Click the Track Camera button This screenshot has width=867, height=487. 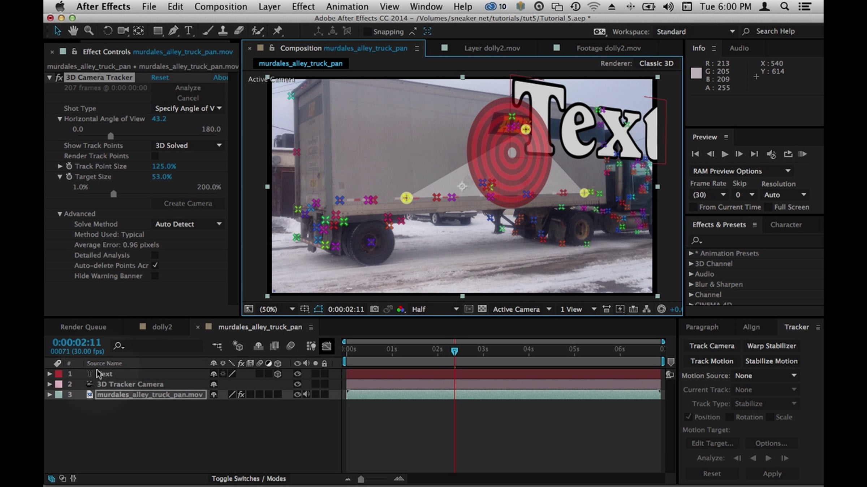[712, 346]
